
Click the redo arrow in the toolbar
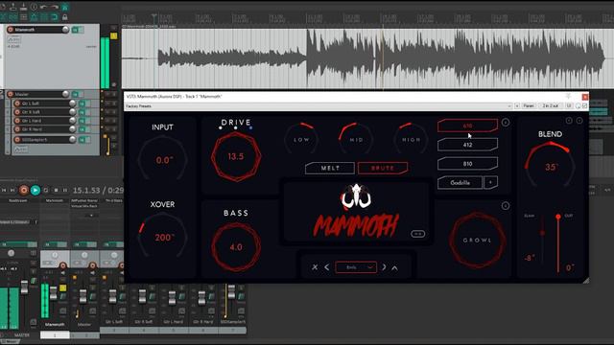(55, 7)
